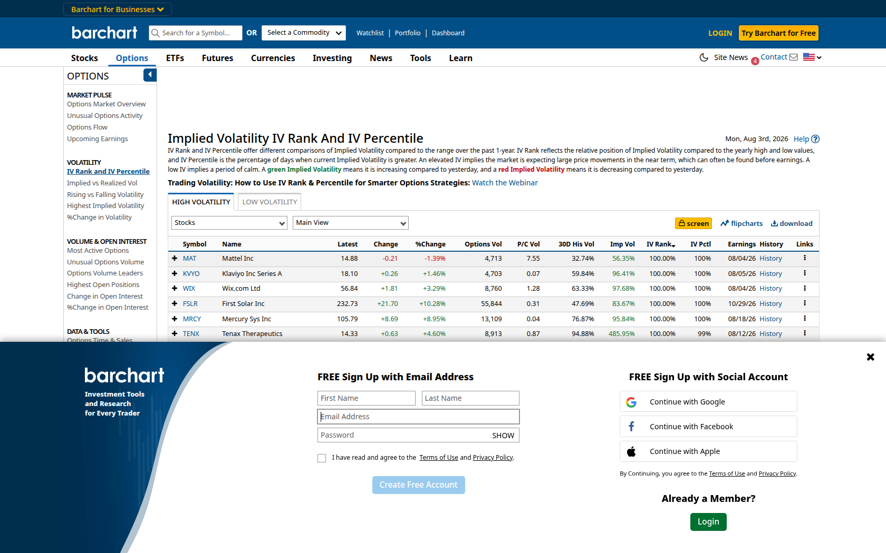Expand the MAT row plus icon
Screen dimensions: 886x553
175,259
